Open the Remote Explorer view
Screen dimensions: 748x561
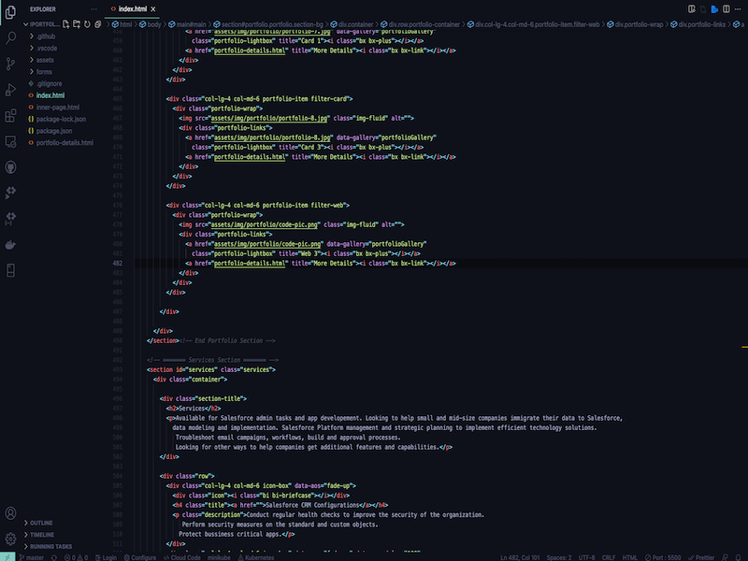click(10, 142)
